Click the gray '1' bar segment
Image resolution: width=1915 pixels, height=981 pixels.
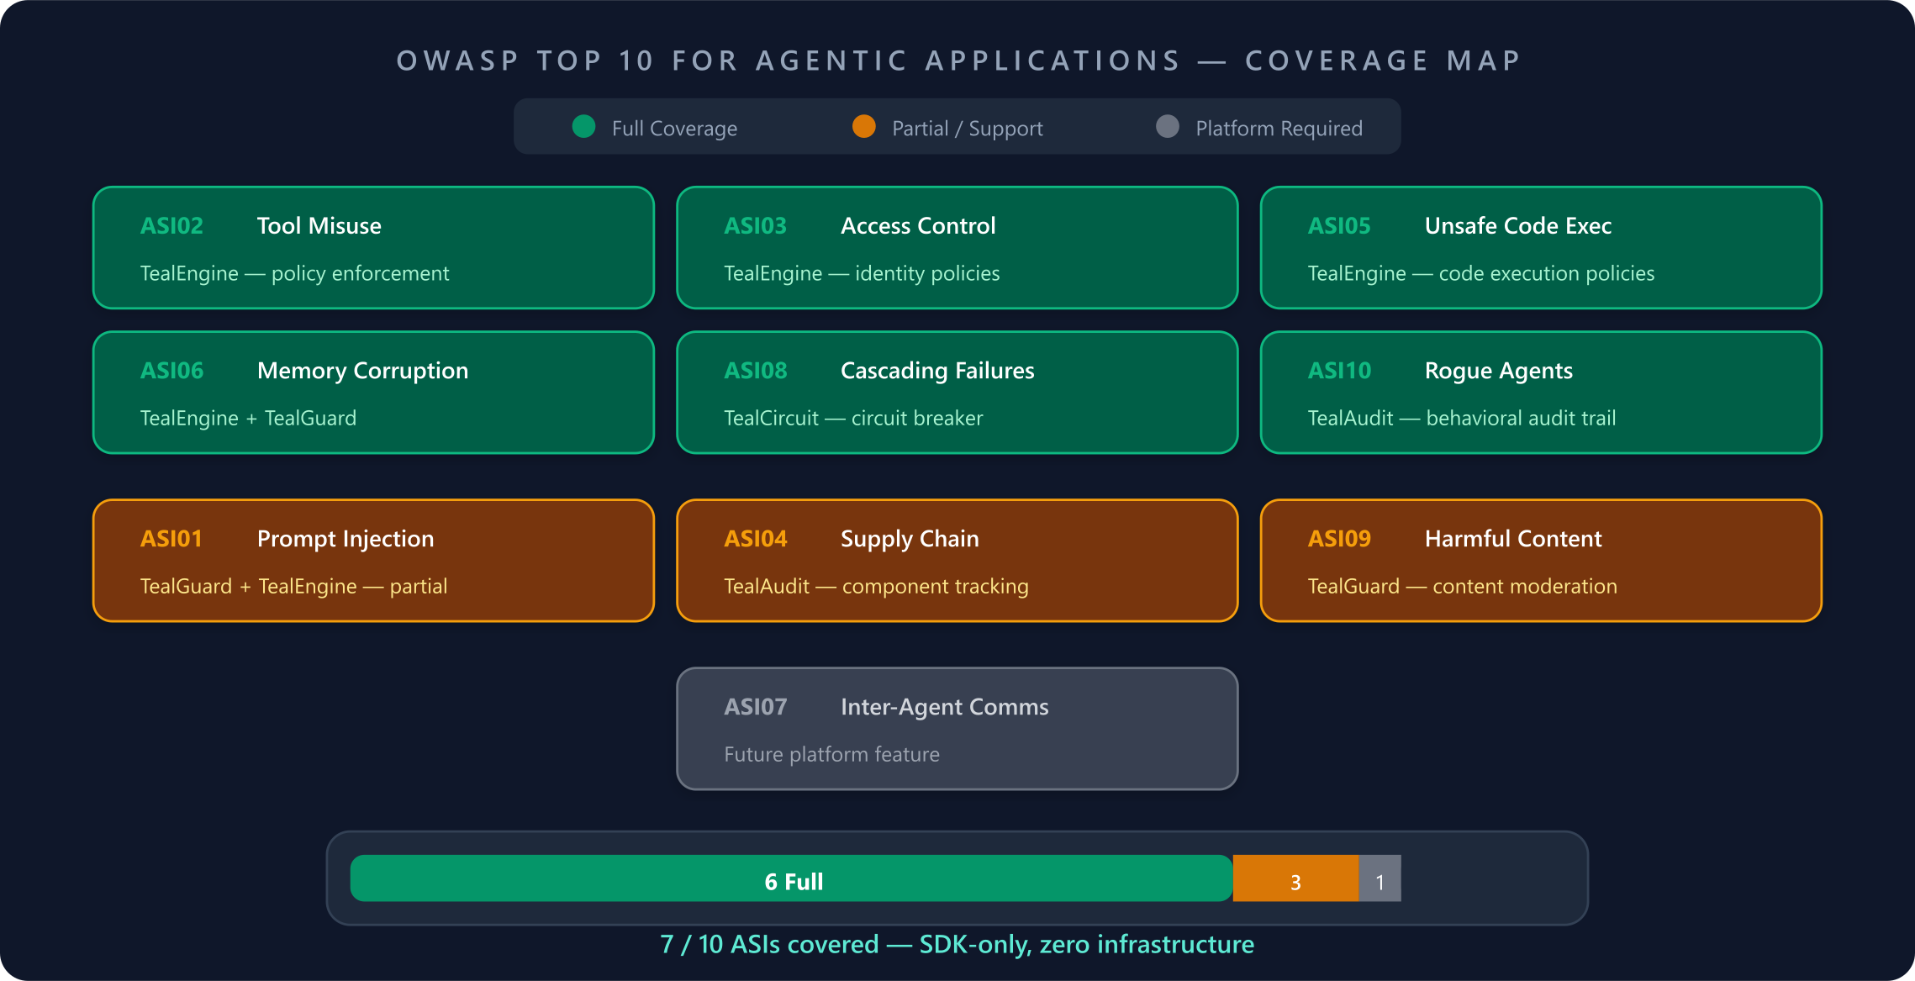pyautogui.click(x=1380, y=879)
